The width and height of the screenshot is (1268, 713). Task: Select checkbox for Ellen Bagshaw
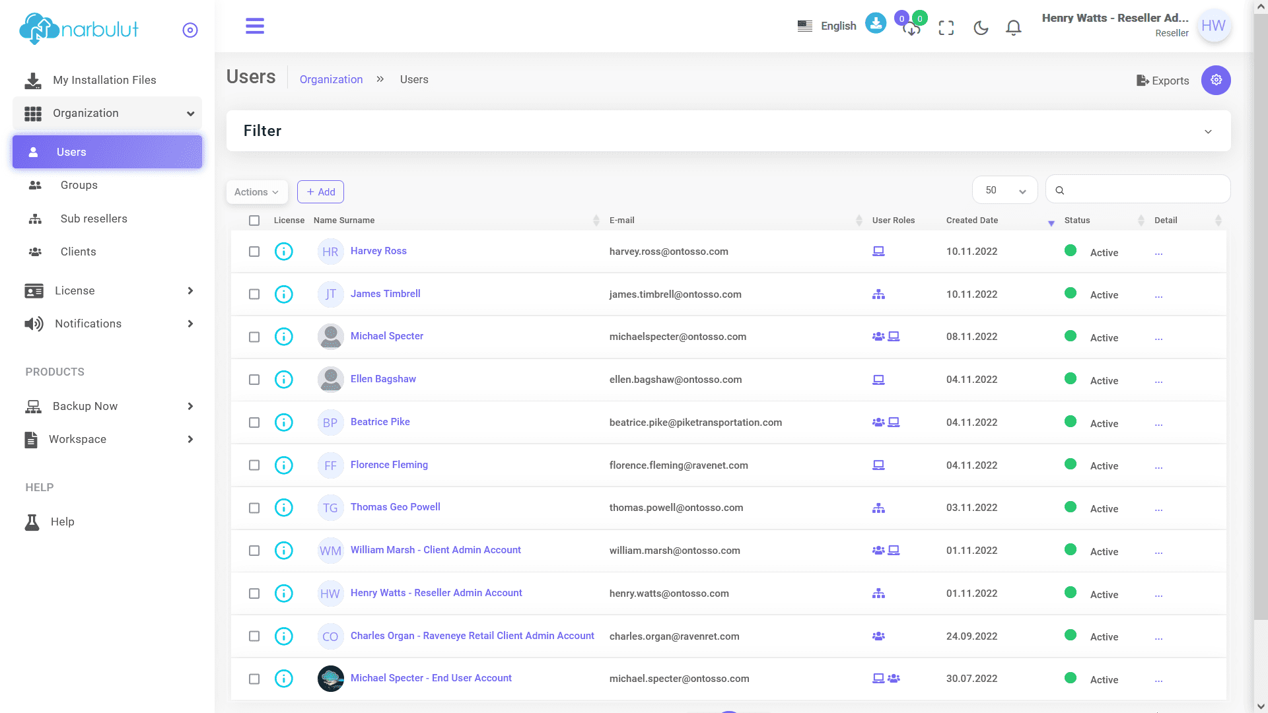254,380
